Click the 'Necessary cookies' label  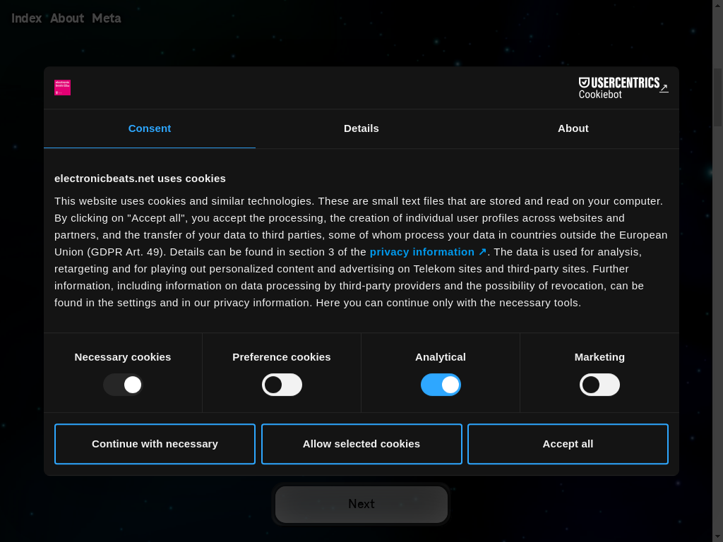click(123, 357)
